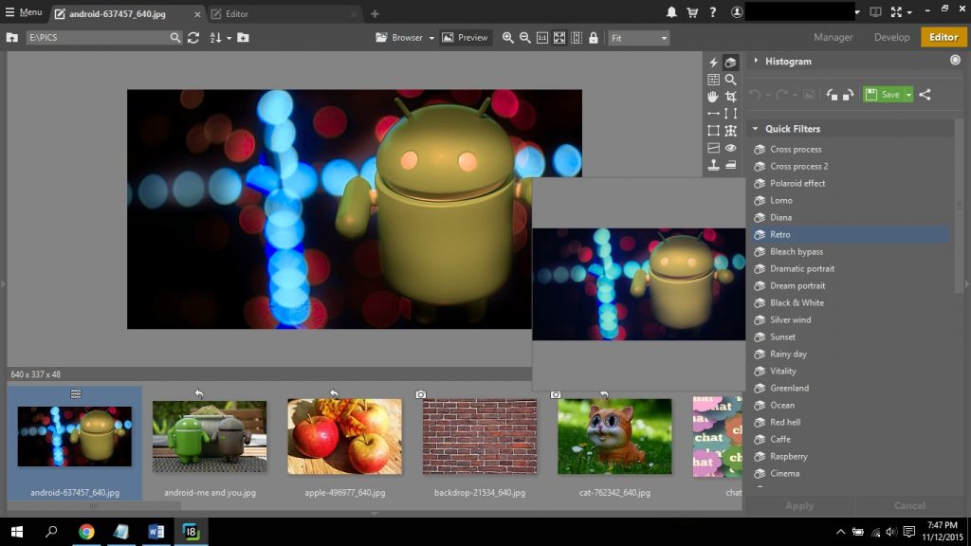The width and height of the screenshot is (971, 546).
Task: Expand the Histogram panel
Action: coord(756,61)
